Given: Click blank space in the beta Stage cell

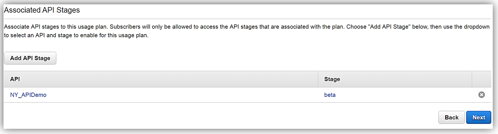Looking at the screenshot, I should (x=402, y=95).
